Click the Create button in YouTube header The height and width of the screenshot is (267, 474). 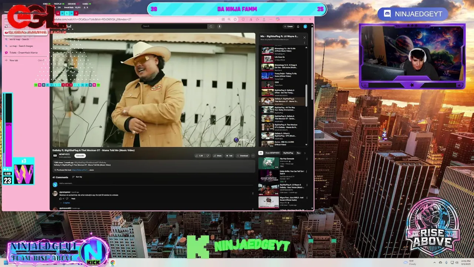coord(288,26)
